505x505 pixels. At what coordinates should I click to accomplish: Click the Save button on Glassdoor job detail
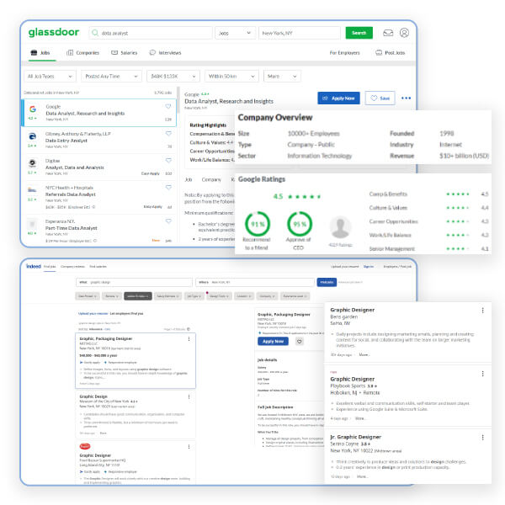click(380, 98)
